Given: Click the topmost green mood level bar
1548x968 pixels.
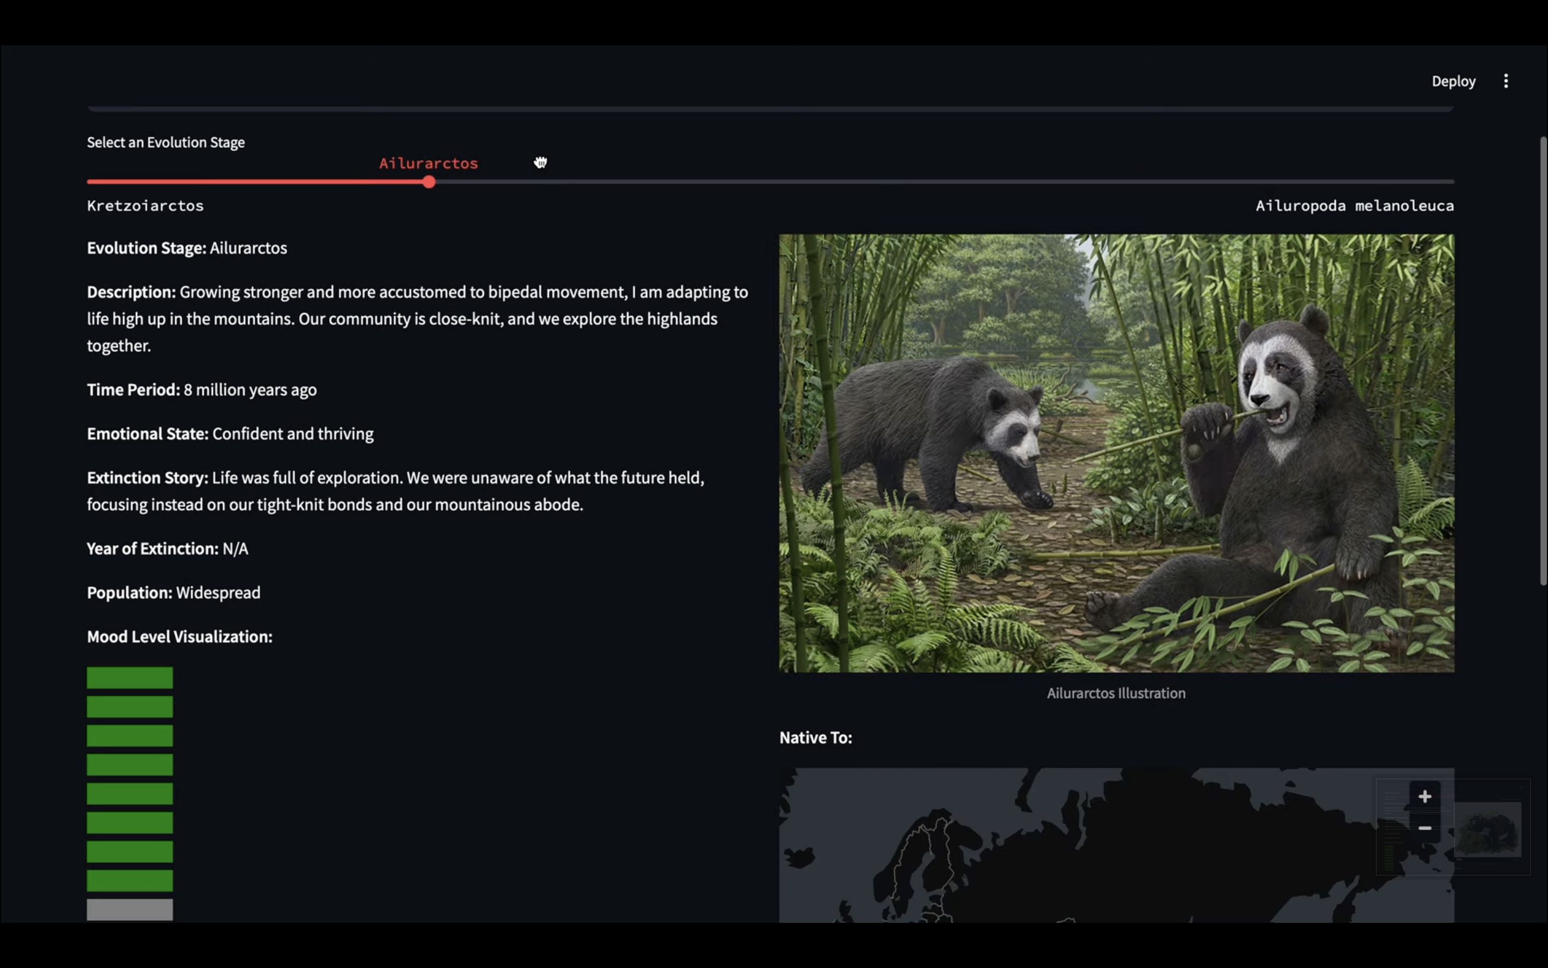Looking at the screenshot, I should click(x=130, y=678).
